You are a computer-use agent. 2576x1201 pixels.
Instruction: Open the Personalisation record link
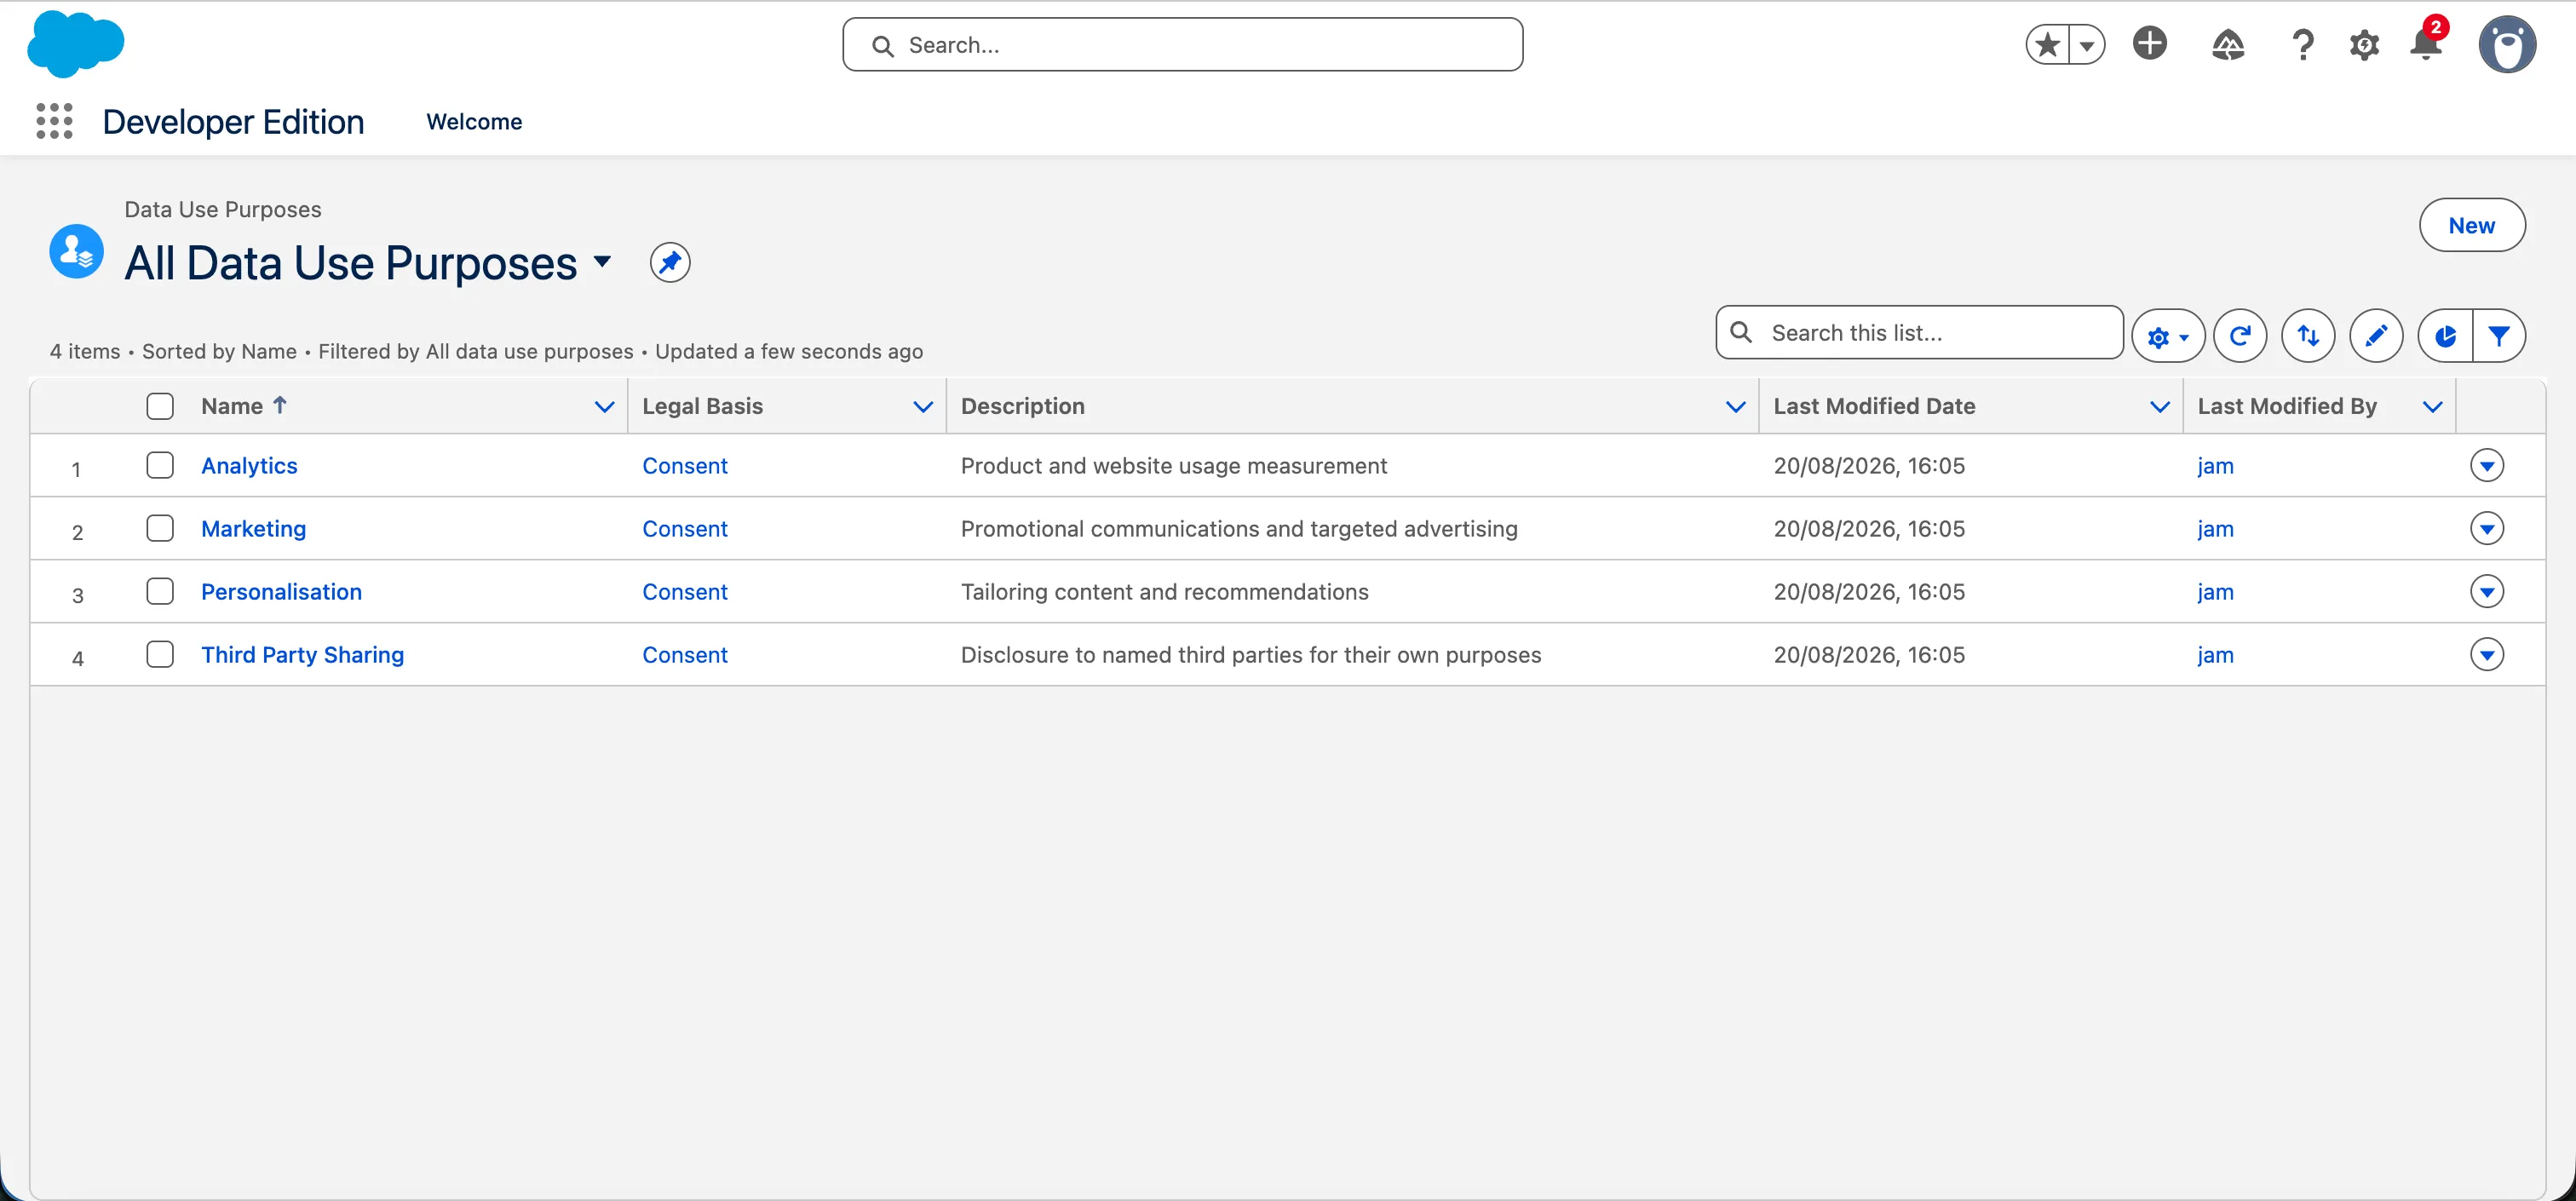(x=281, y=592)
